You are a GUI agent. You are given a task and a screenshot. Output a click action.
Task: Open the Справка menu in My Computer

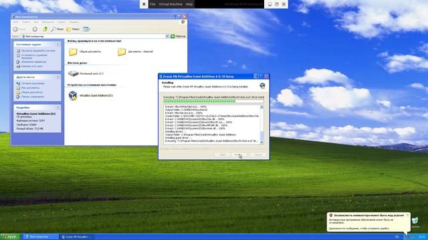(x=74, y=22)
